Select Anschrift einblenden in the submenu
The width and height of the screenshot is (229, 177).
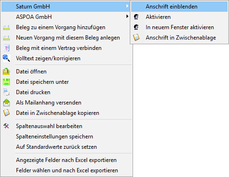coord(179,7)
